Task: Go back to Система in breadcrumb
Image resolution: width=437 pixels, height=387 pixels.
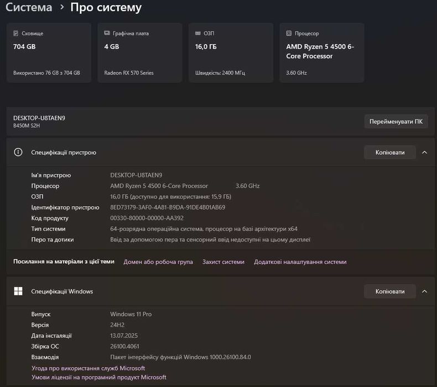Action: coord(29,7)
